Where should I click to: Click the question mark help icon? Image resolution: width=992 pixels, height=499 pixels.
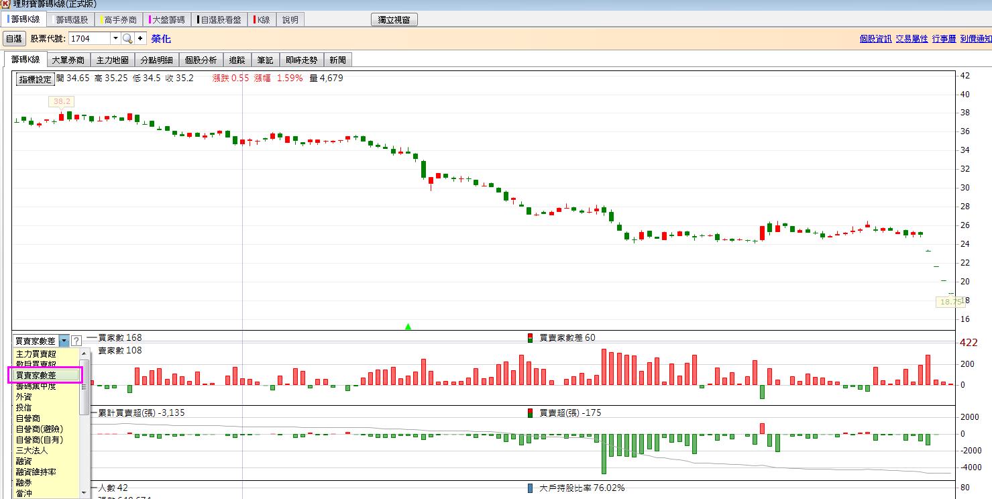[76, 341]
